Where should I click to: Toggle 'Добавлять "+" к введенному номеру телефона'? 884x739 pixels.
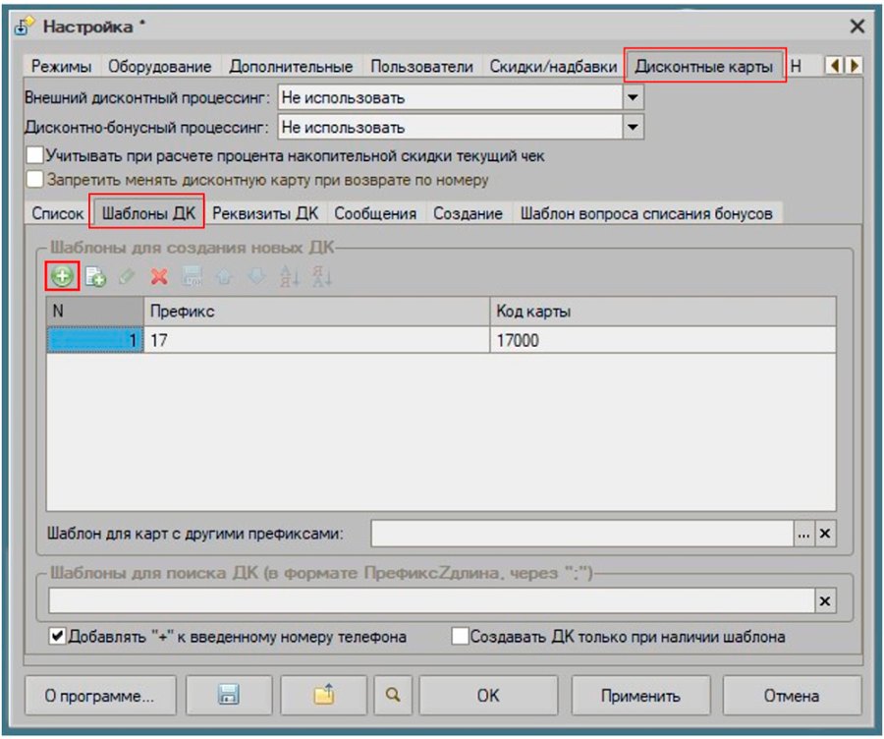pos(56,637)
